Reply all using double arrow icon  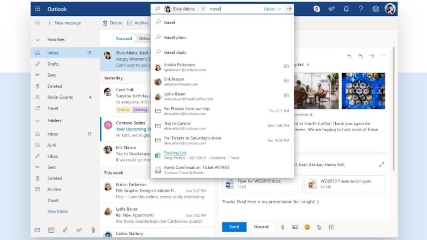(361, 56)
